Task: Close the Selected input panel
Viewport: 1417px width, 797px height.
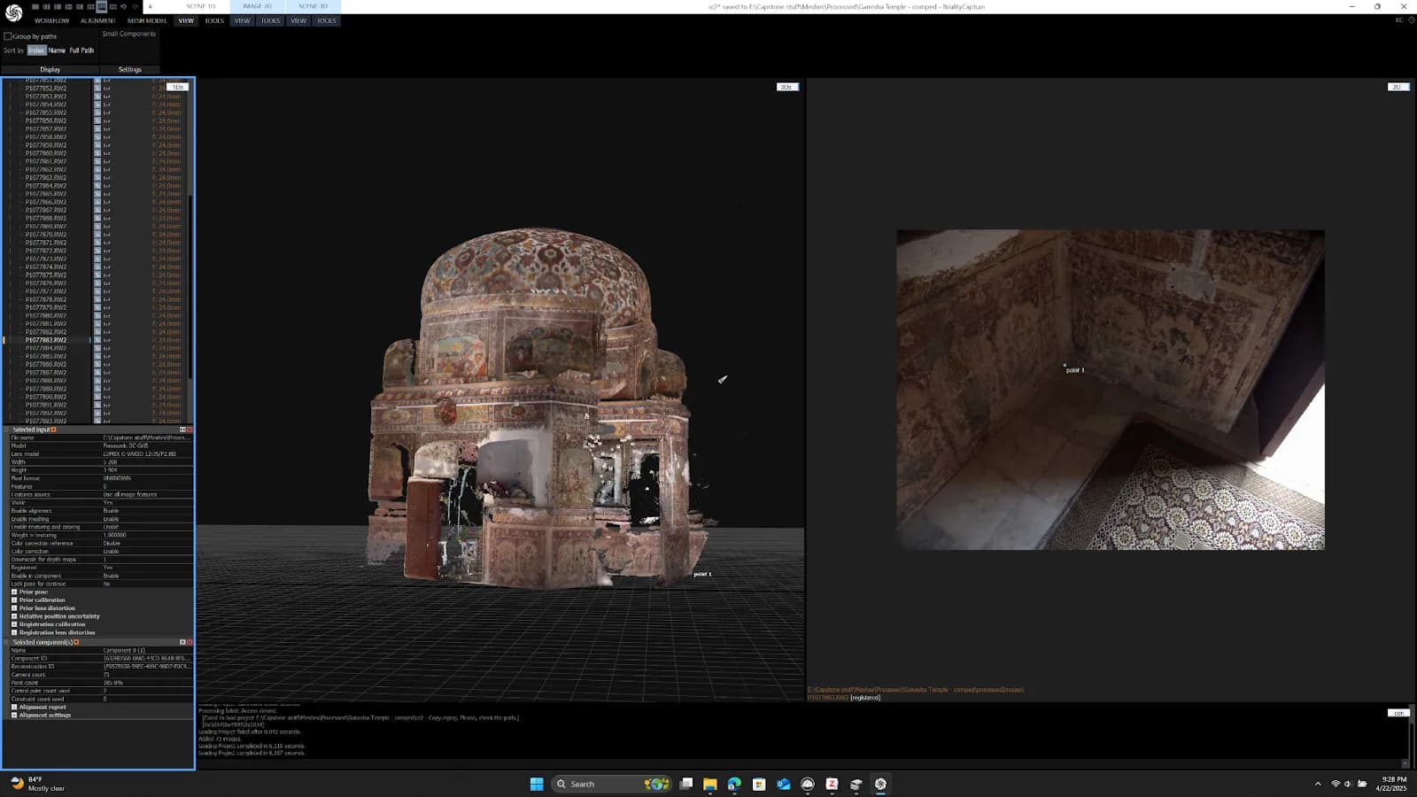Action: click(190, 429)
